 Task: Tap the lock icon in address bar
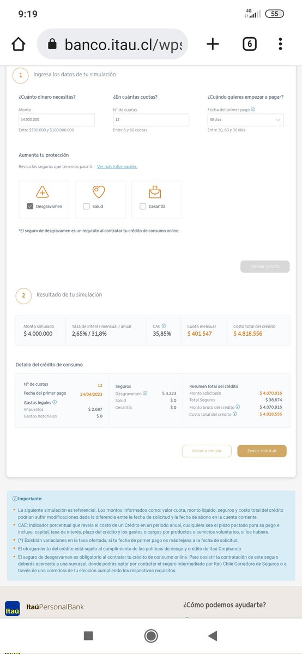click(x=52, y=44)
